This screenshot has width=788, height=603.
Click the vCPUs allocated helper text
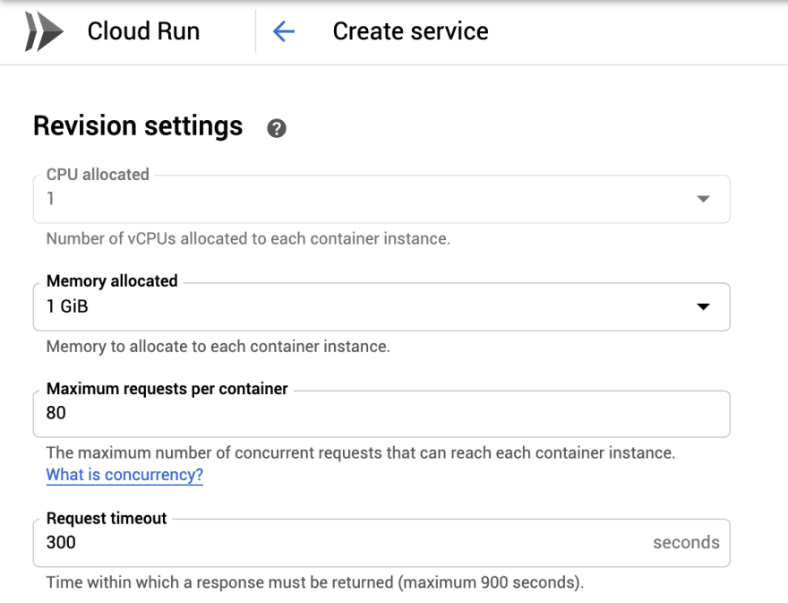pos(248,238)
